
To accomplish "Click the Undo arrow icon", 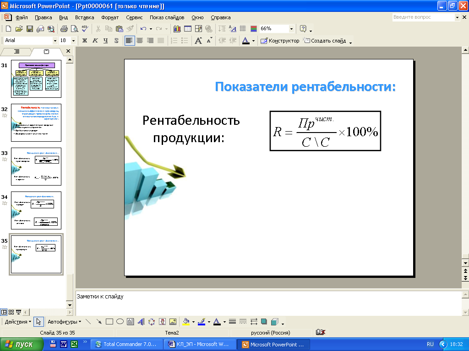I will [143, 29].
